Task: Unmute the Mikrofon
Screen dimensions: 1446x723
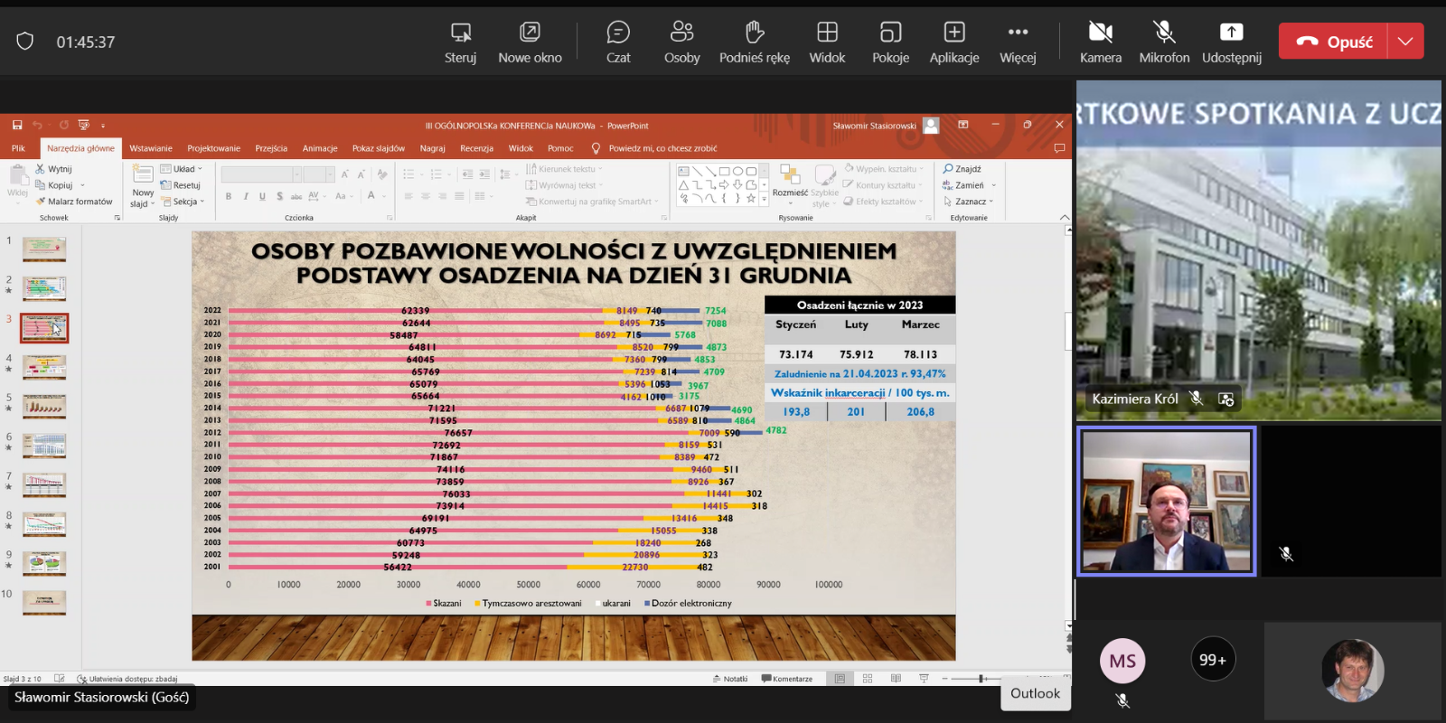Action: tap(1164, 42)
